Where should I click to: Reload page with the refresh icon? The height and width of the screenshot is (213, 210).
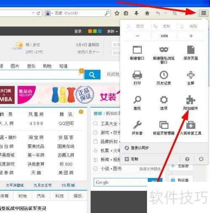[39, 13]
